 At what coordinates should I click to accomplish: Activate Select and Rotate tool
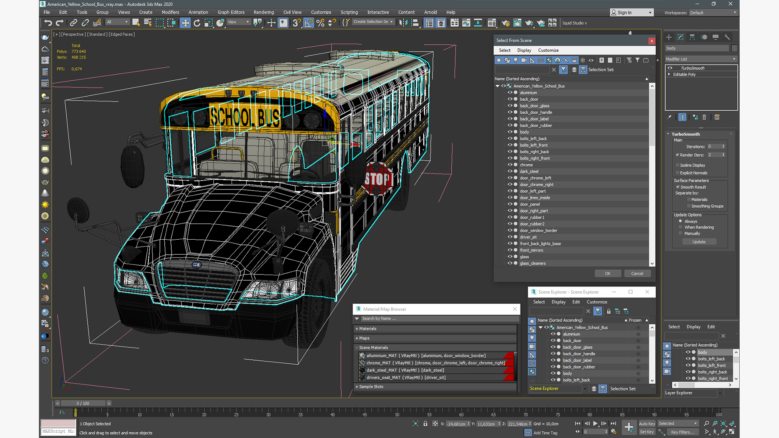coord(197,23)
